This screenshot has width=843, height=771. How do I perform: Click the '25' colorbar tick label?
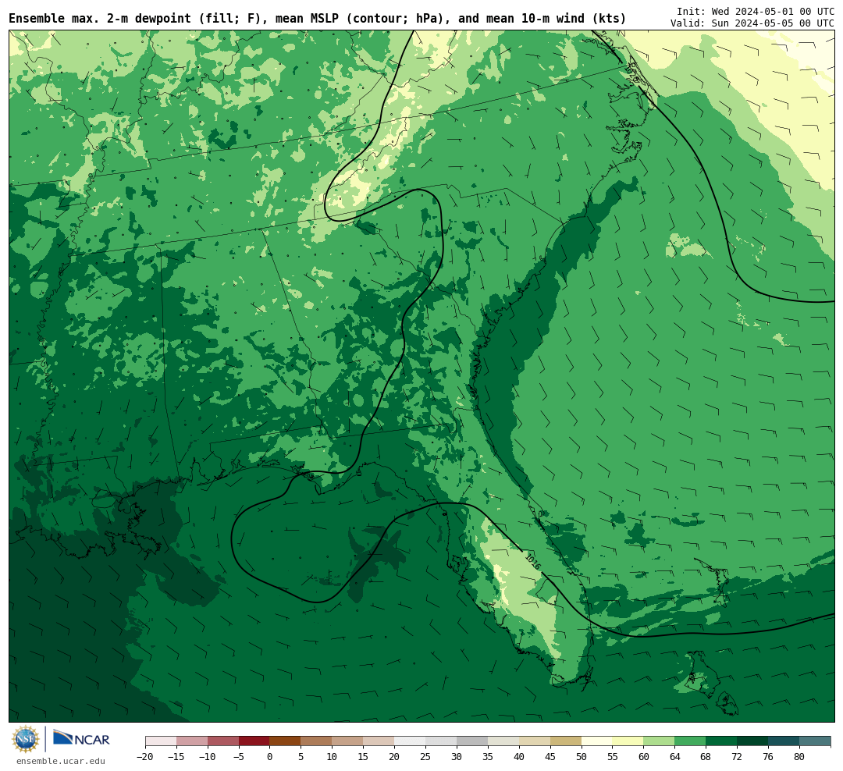coord(426,757)
